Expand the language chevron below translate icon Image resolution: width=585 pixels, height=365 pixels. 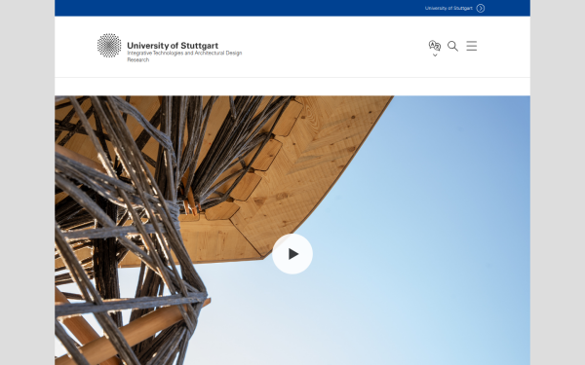click(x=435, y=55)
